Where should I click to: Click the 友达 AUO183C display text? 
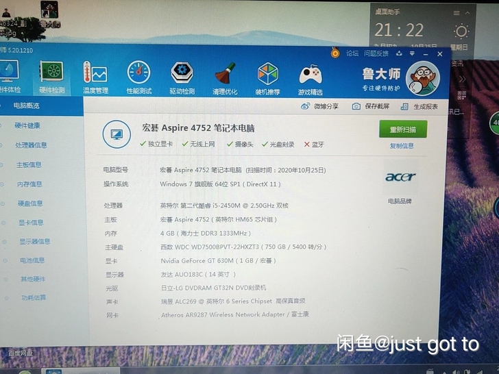[x=198, y=274]
